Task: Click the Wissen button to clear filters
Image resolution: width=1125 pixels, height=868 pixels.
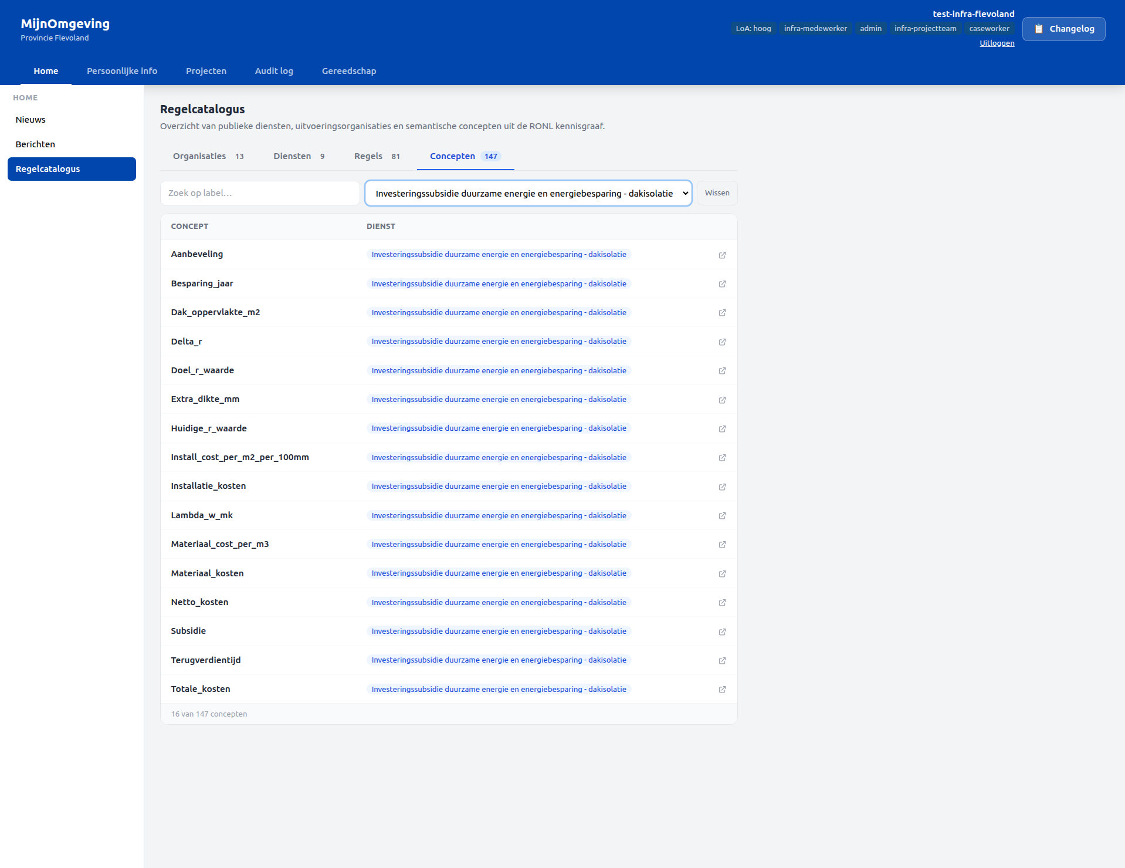Action: point(716,192)
